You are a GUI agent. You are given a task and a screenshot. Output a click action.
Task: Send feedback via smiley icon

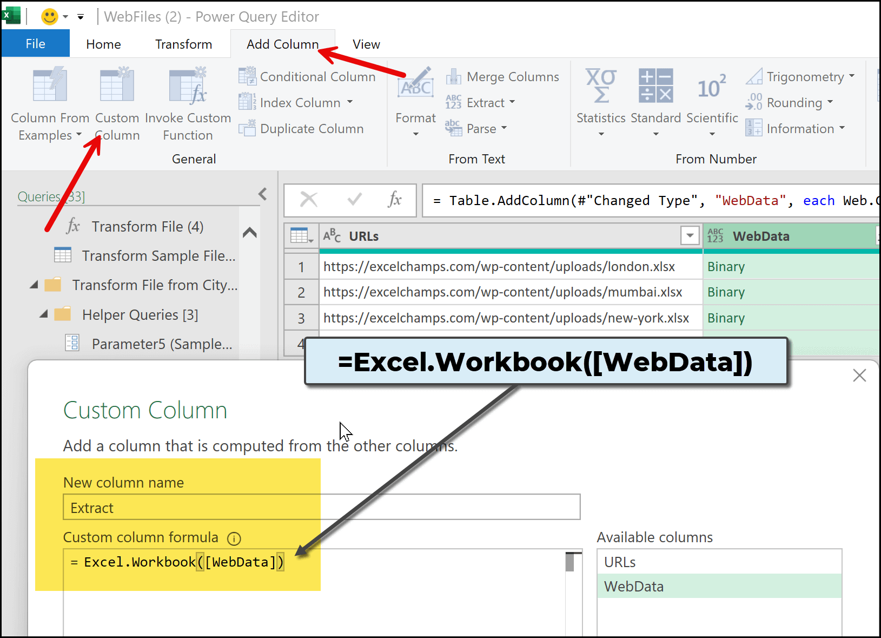click(x=50, y=17)
